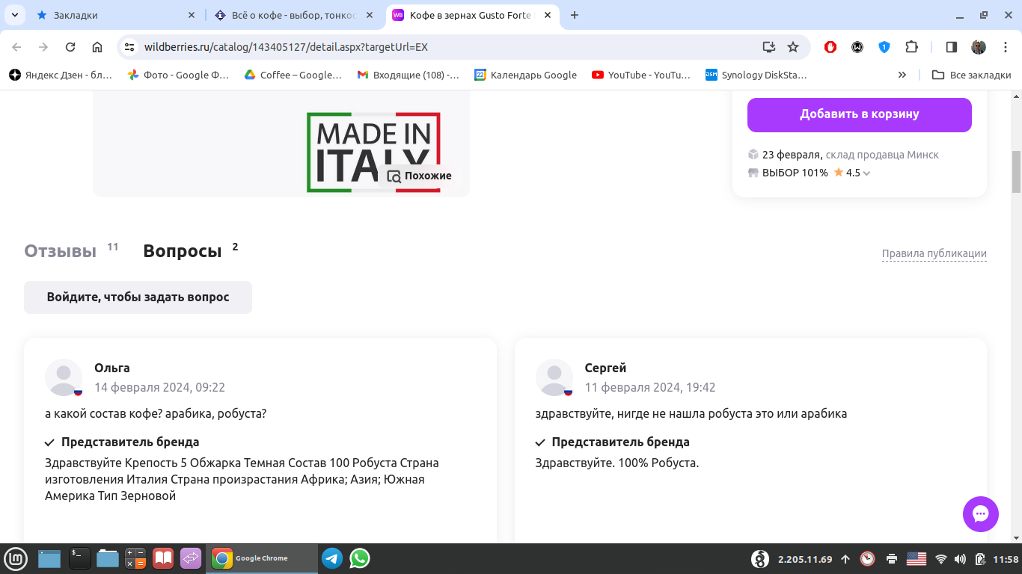Close the Закладки tab
The width and height of the screenshot is (1022, 574).
192,15
